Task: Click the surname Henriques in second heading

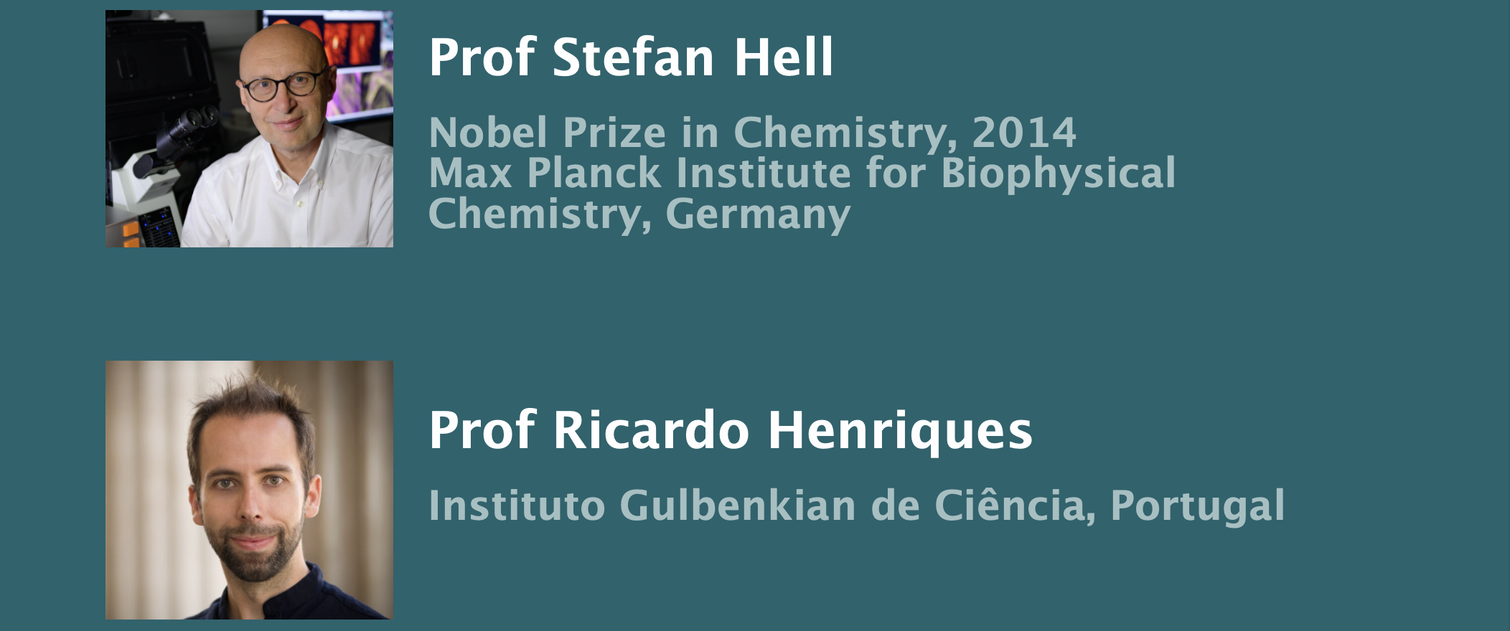Action: (900, 430)
